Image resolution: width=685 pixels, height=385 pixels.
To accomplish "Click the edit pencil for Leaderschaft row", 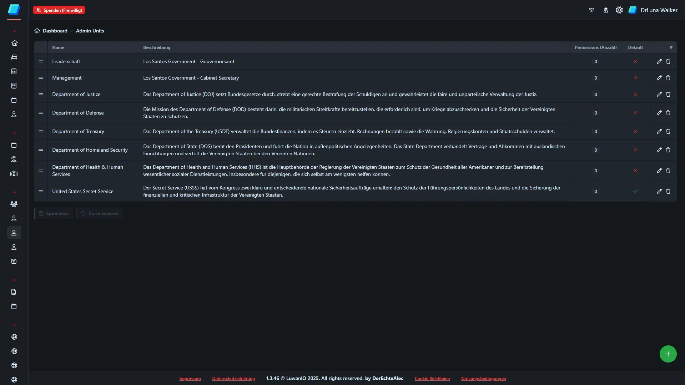I will tap(659, 61).
